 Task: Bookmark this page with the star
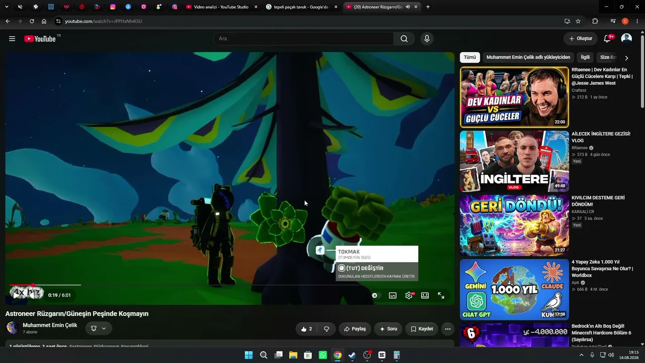[x=578, y=21]
